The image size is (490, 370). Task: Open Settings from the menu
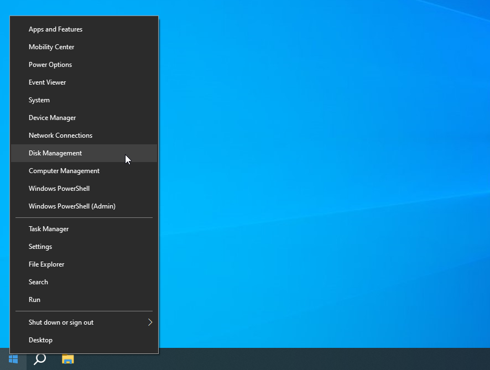tap(84, 247)
